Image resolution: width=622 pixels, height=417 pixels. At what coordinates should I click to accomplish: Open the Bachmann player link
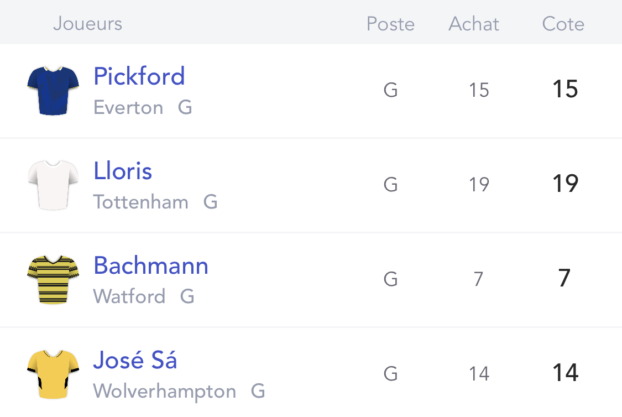pyautogui.click(x=151, y=265)
